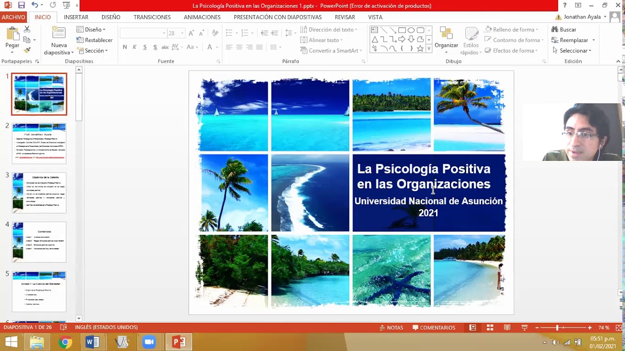625x351 pixels.
Task: Toggle text shadow formatting
Action: [155, 47]
